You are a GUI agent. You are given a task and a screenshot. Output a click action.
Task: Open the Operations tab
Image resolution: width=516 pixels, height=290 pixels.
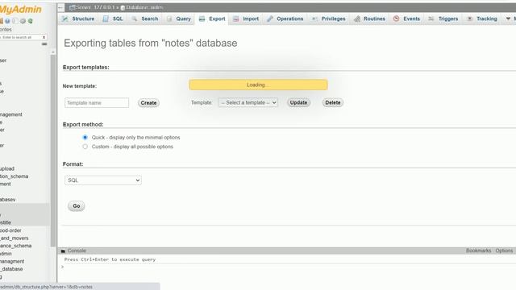pos(285,19)
